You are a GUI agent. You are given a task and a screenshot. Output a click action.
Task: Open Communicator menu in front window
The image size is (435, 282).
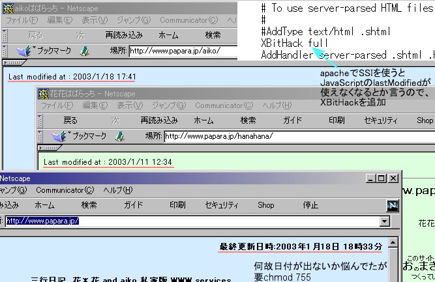(x=65, y=190)
